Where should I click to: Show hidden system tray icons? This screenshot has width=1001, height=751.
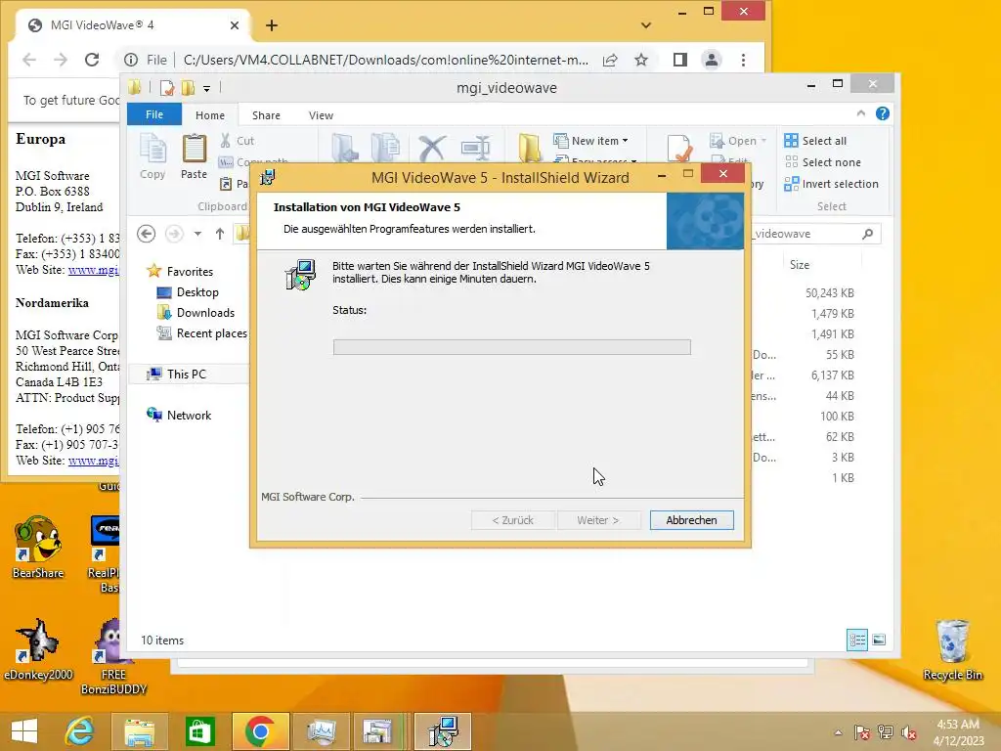click(x=838, y=732)
